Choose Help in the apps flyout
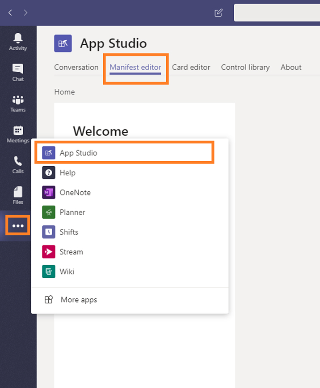The height and width of the screenshot is (388, 320). tap(130, 172)
